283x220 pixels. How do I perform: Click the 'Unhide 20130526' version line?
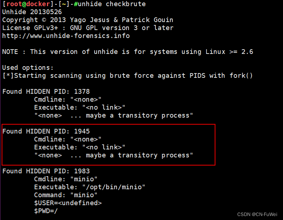(32, 12)
